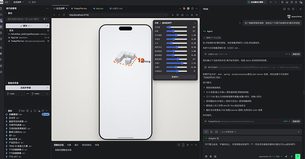Click the send message green button

(297, 156)
